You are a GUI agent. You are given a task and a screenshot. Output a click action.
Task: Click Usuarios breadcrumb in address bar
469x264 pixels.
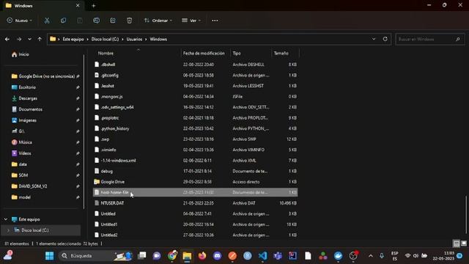(x=134, y=39)
